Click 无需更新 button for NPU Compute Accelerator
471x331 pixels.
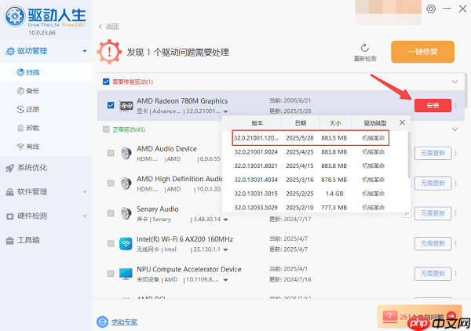tap(433, 274)
